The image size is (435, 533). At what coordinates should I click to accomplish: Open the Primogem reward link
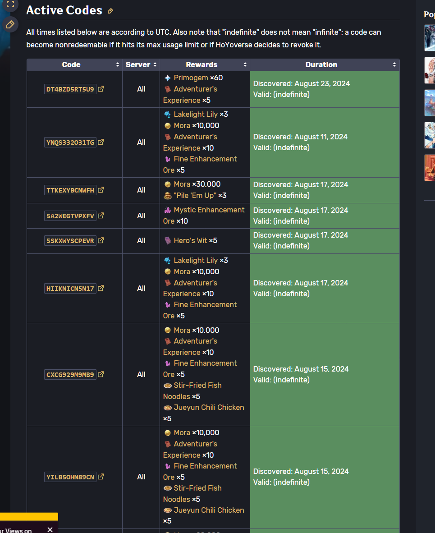pos(191,78)
